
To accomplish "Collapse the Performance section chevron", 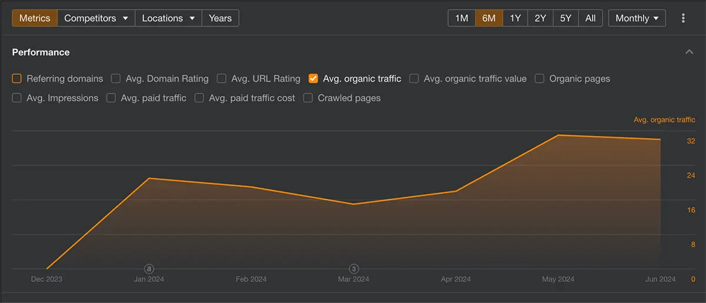I will click(689, 52).
